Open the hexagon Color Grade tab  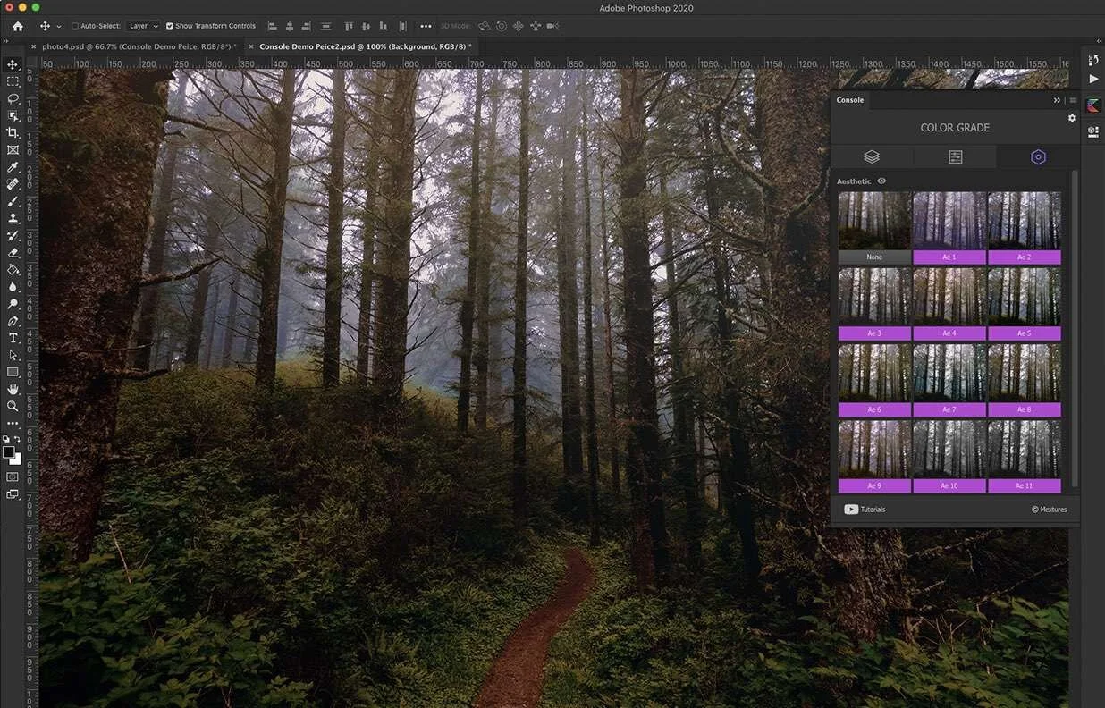pos(1038,156)
